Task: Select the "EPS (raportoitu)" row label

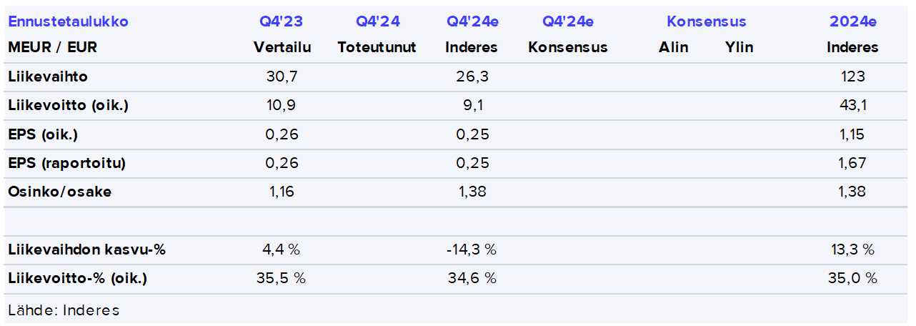Action: tap(66, 163)
